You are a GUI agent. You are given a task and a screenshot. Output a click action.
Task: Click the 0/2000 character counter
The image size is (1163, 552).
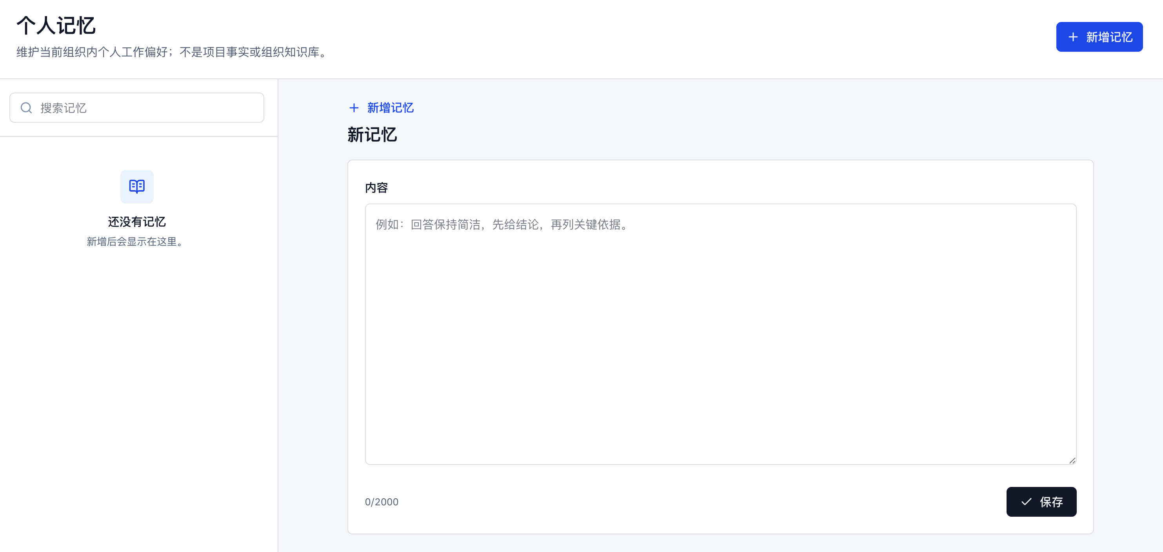pos(382,502)
